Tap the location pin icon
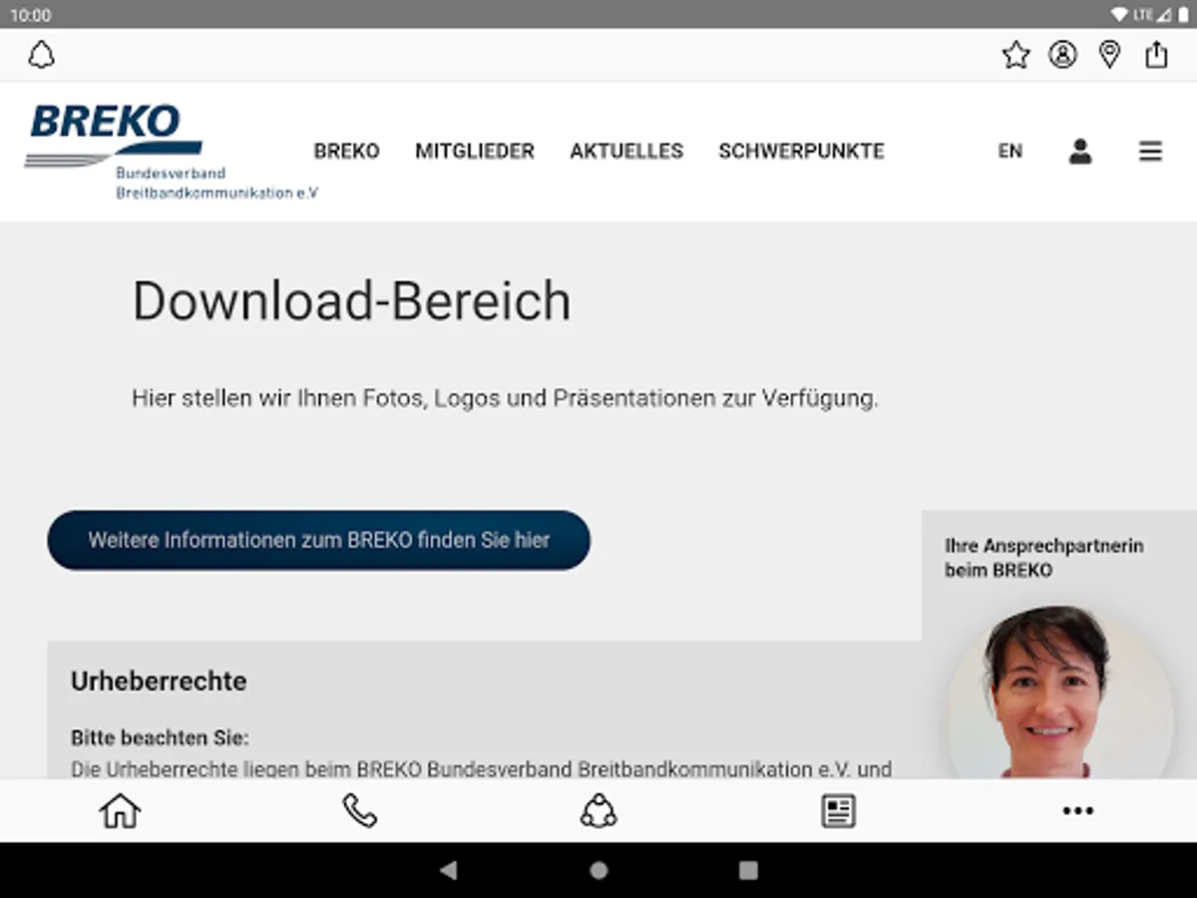The width and height of the screenshot is (1197, 898). (1109, 55)
